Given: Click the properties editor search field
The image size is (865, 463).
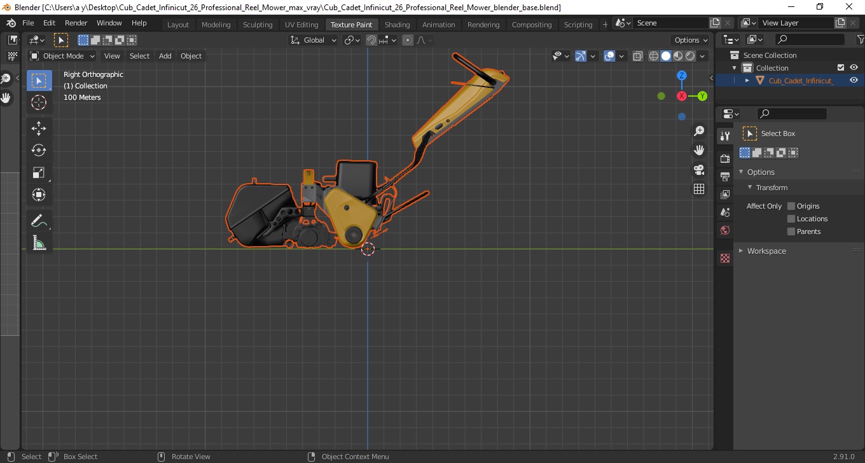Looking at the screenshot, I should coord(792,113).
